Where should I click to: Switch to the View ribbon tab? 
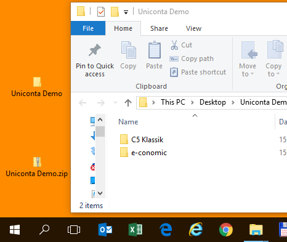[x=193, y=28]
